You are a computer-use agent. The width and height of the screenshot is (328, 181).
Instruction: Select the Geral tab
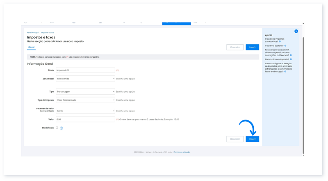coord(31,47)
